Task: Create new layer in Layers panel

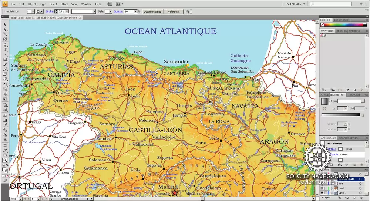Action: pyautogui.click(x=354, y=197)
